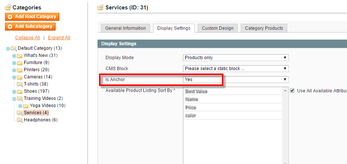Toggle Use All Available Attributes checkbox

(x=292, y=91)
